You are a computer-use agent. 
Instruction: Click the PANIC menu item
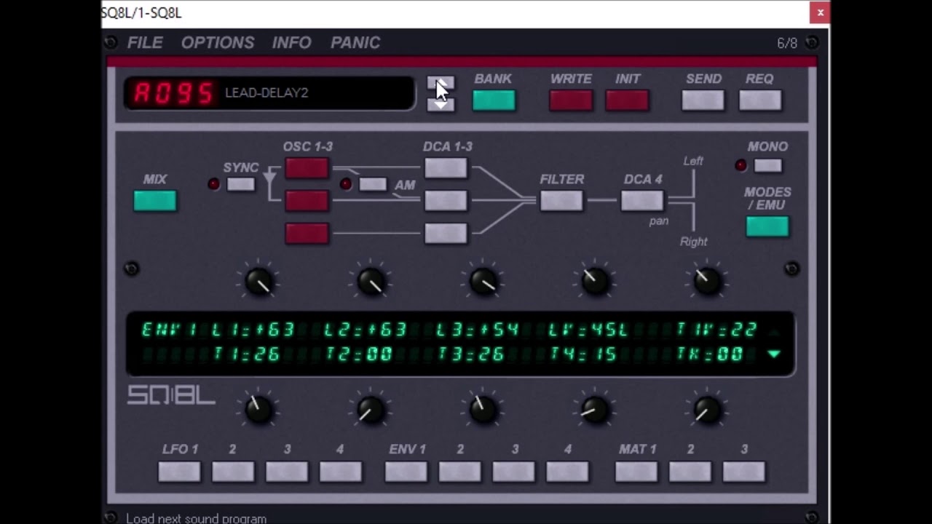pos(355,42)
